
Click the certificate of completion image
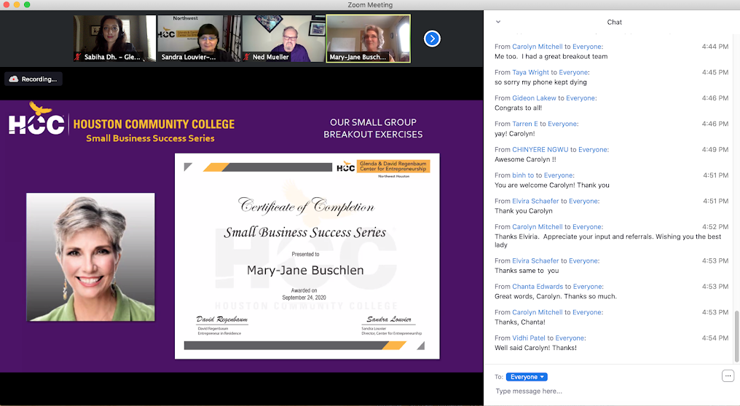pyautogui.click(x=307, y=256)
